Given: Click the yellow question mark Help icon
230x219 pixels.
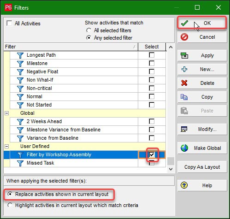Looking at the screenshot, I should coord(184,185).
